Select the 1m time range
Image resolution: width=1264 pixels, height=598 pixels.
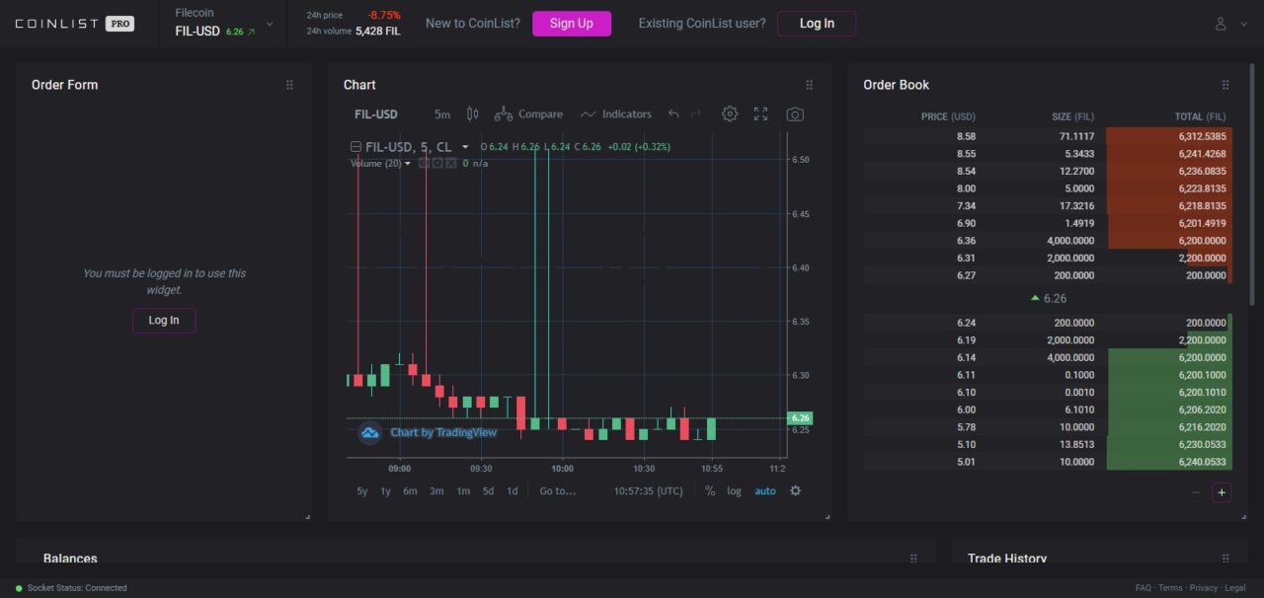[x=463, y=490]
